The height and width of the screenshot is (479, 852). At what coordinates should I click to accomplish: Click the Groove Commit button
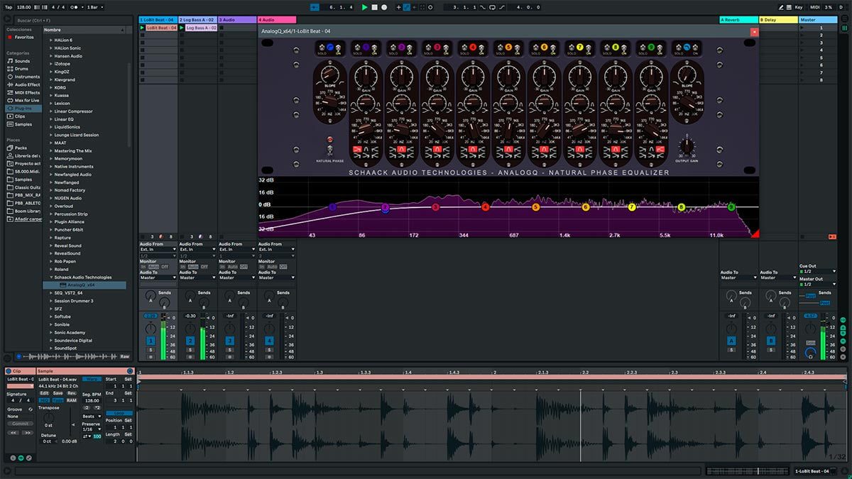coord(21,424)
